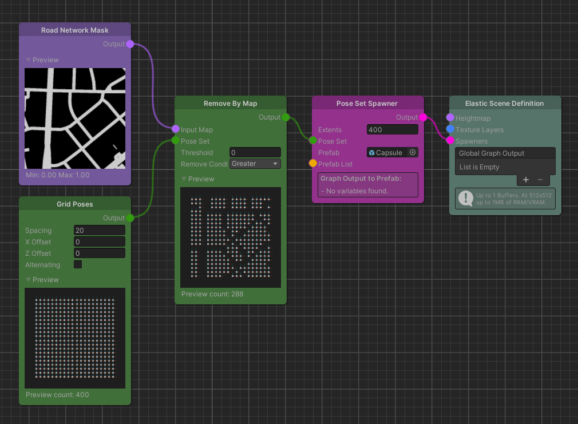Screen dimensions: 578x424
Task: Click the Extents field showing 400
Action: tap(392, 130)
